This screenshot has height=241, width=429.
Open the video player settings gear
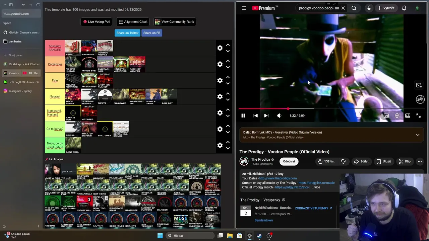397,115
